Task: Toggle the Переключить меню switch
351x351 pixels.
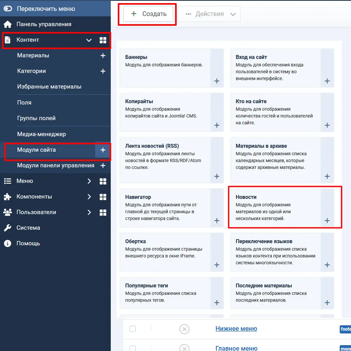Action: pyautogui.click(x=8, y=9)
